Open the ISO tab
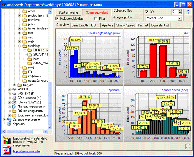 (x=95, y=25)
